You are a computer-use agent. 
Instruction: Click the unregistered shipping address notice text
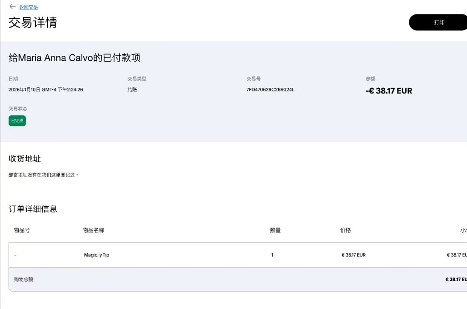(x=44, y=175)
